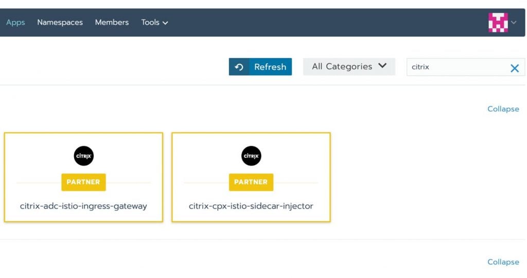
Task: Collapse the second catalog section at bottom
Action: pos(503,262)
